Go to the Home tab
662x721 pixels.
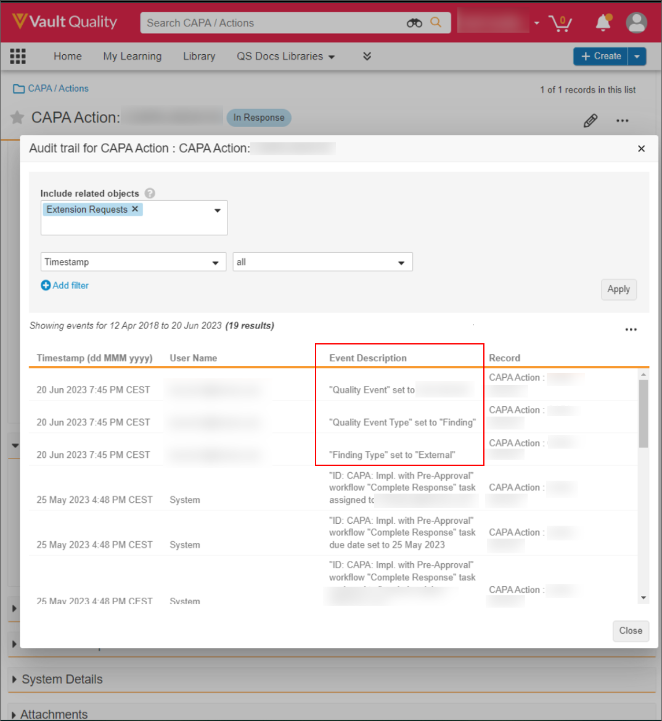point(68,56)
